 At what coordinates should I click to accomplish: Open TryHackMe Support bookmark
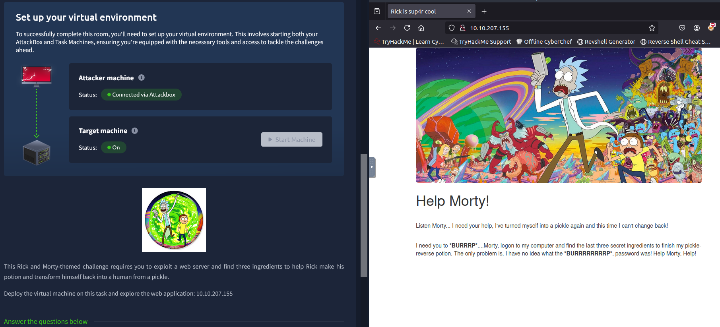[481, 41]
